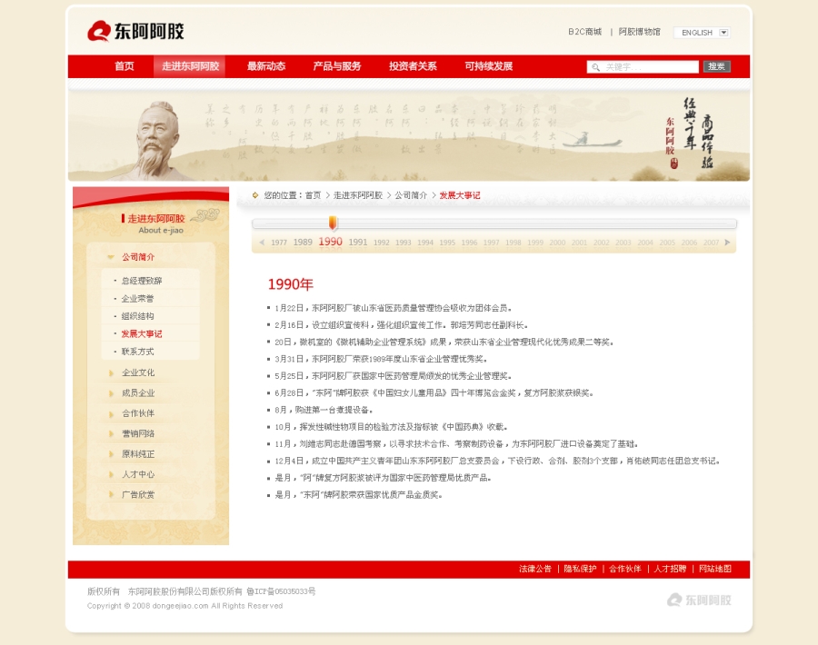This screenshot has width=818, height=645.
Task: Expand the 营销网络 sidebar section
Action: [137, 433]
